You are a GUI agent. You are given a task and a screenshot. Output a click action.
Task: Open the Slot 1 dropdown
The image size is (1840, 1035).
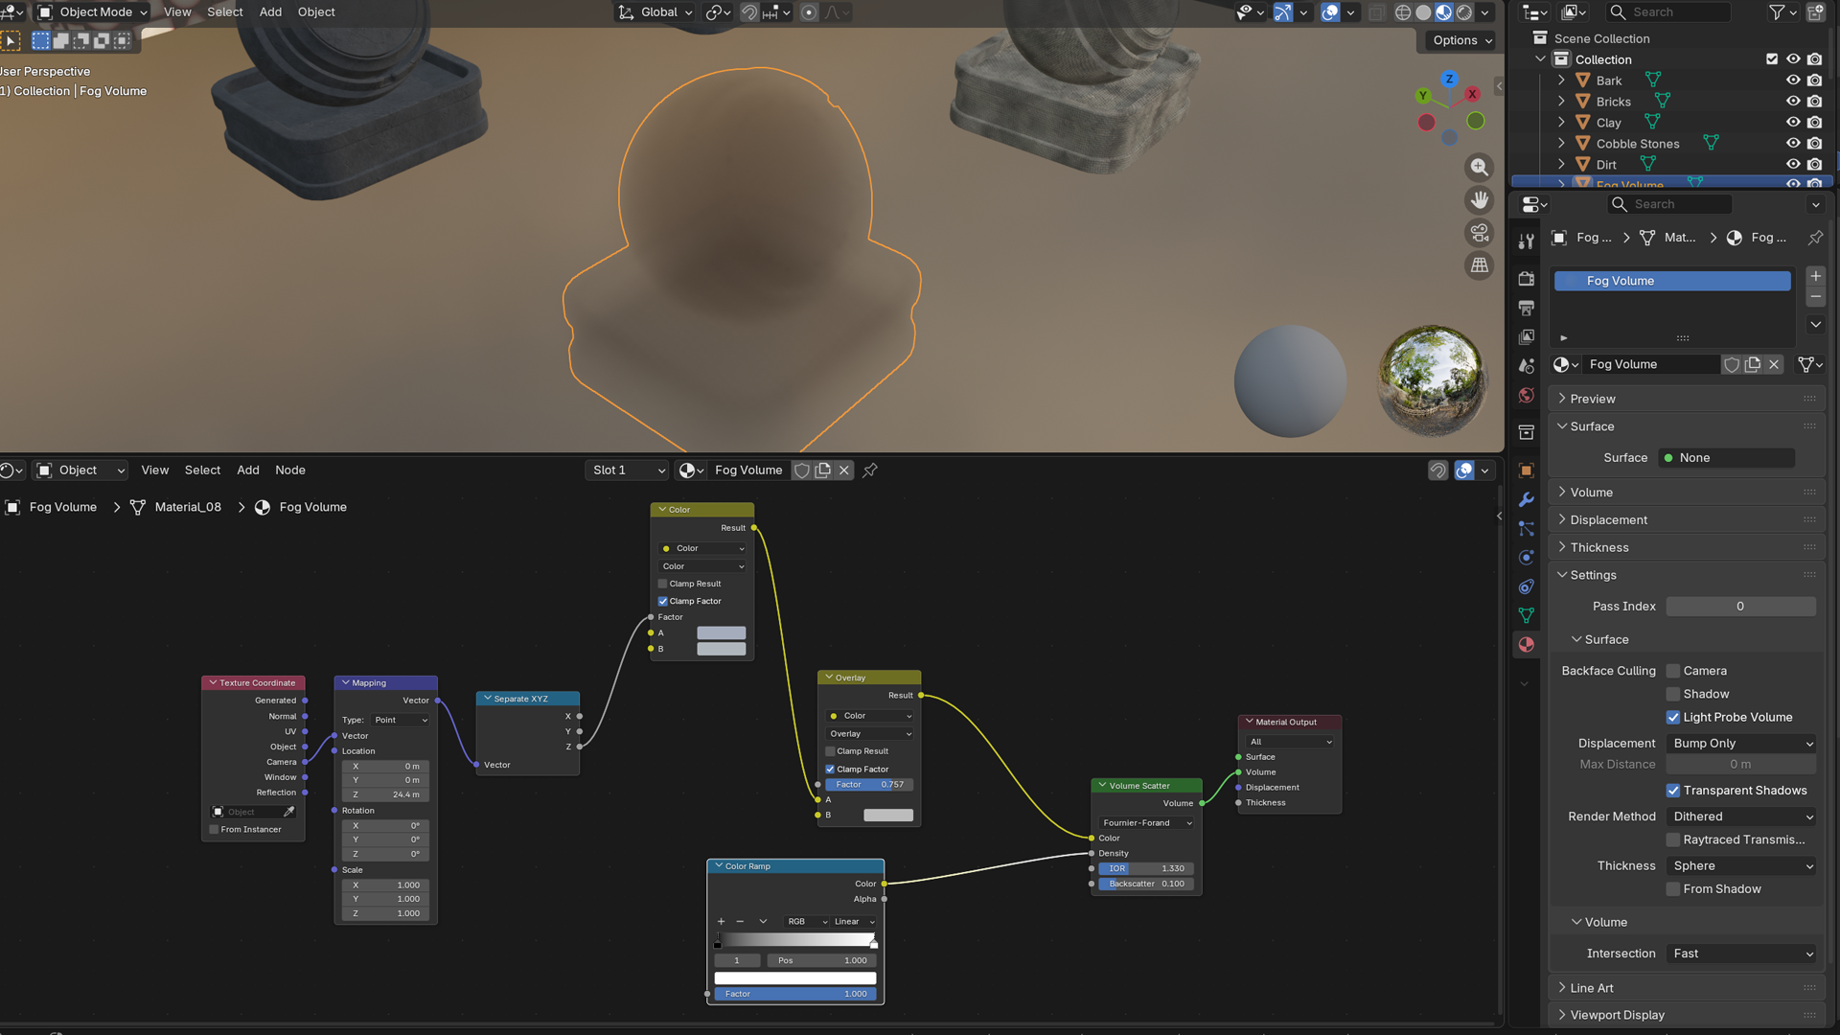point(628,470)
